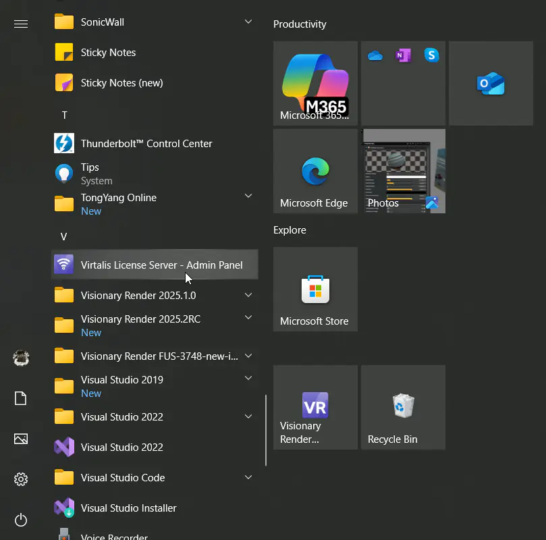
Task: Open the OneNote icon in tile
Action: point(403,55)
